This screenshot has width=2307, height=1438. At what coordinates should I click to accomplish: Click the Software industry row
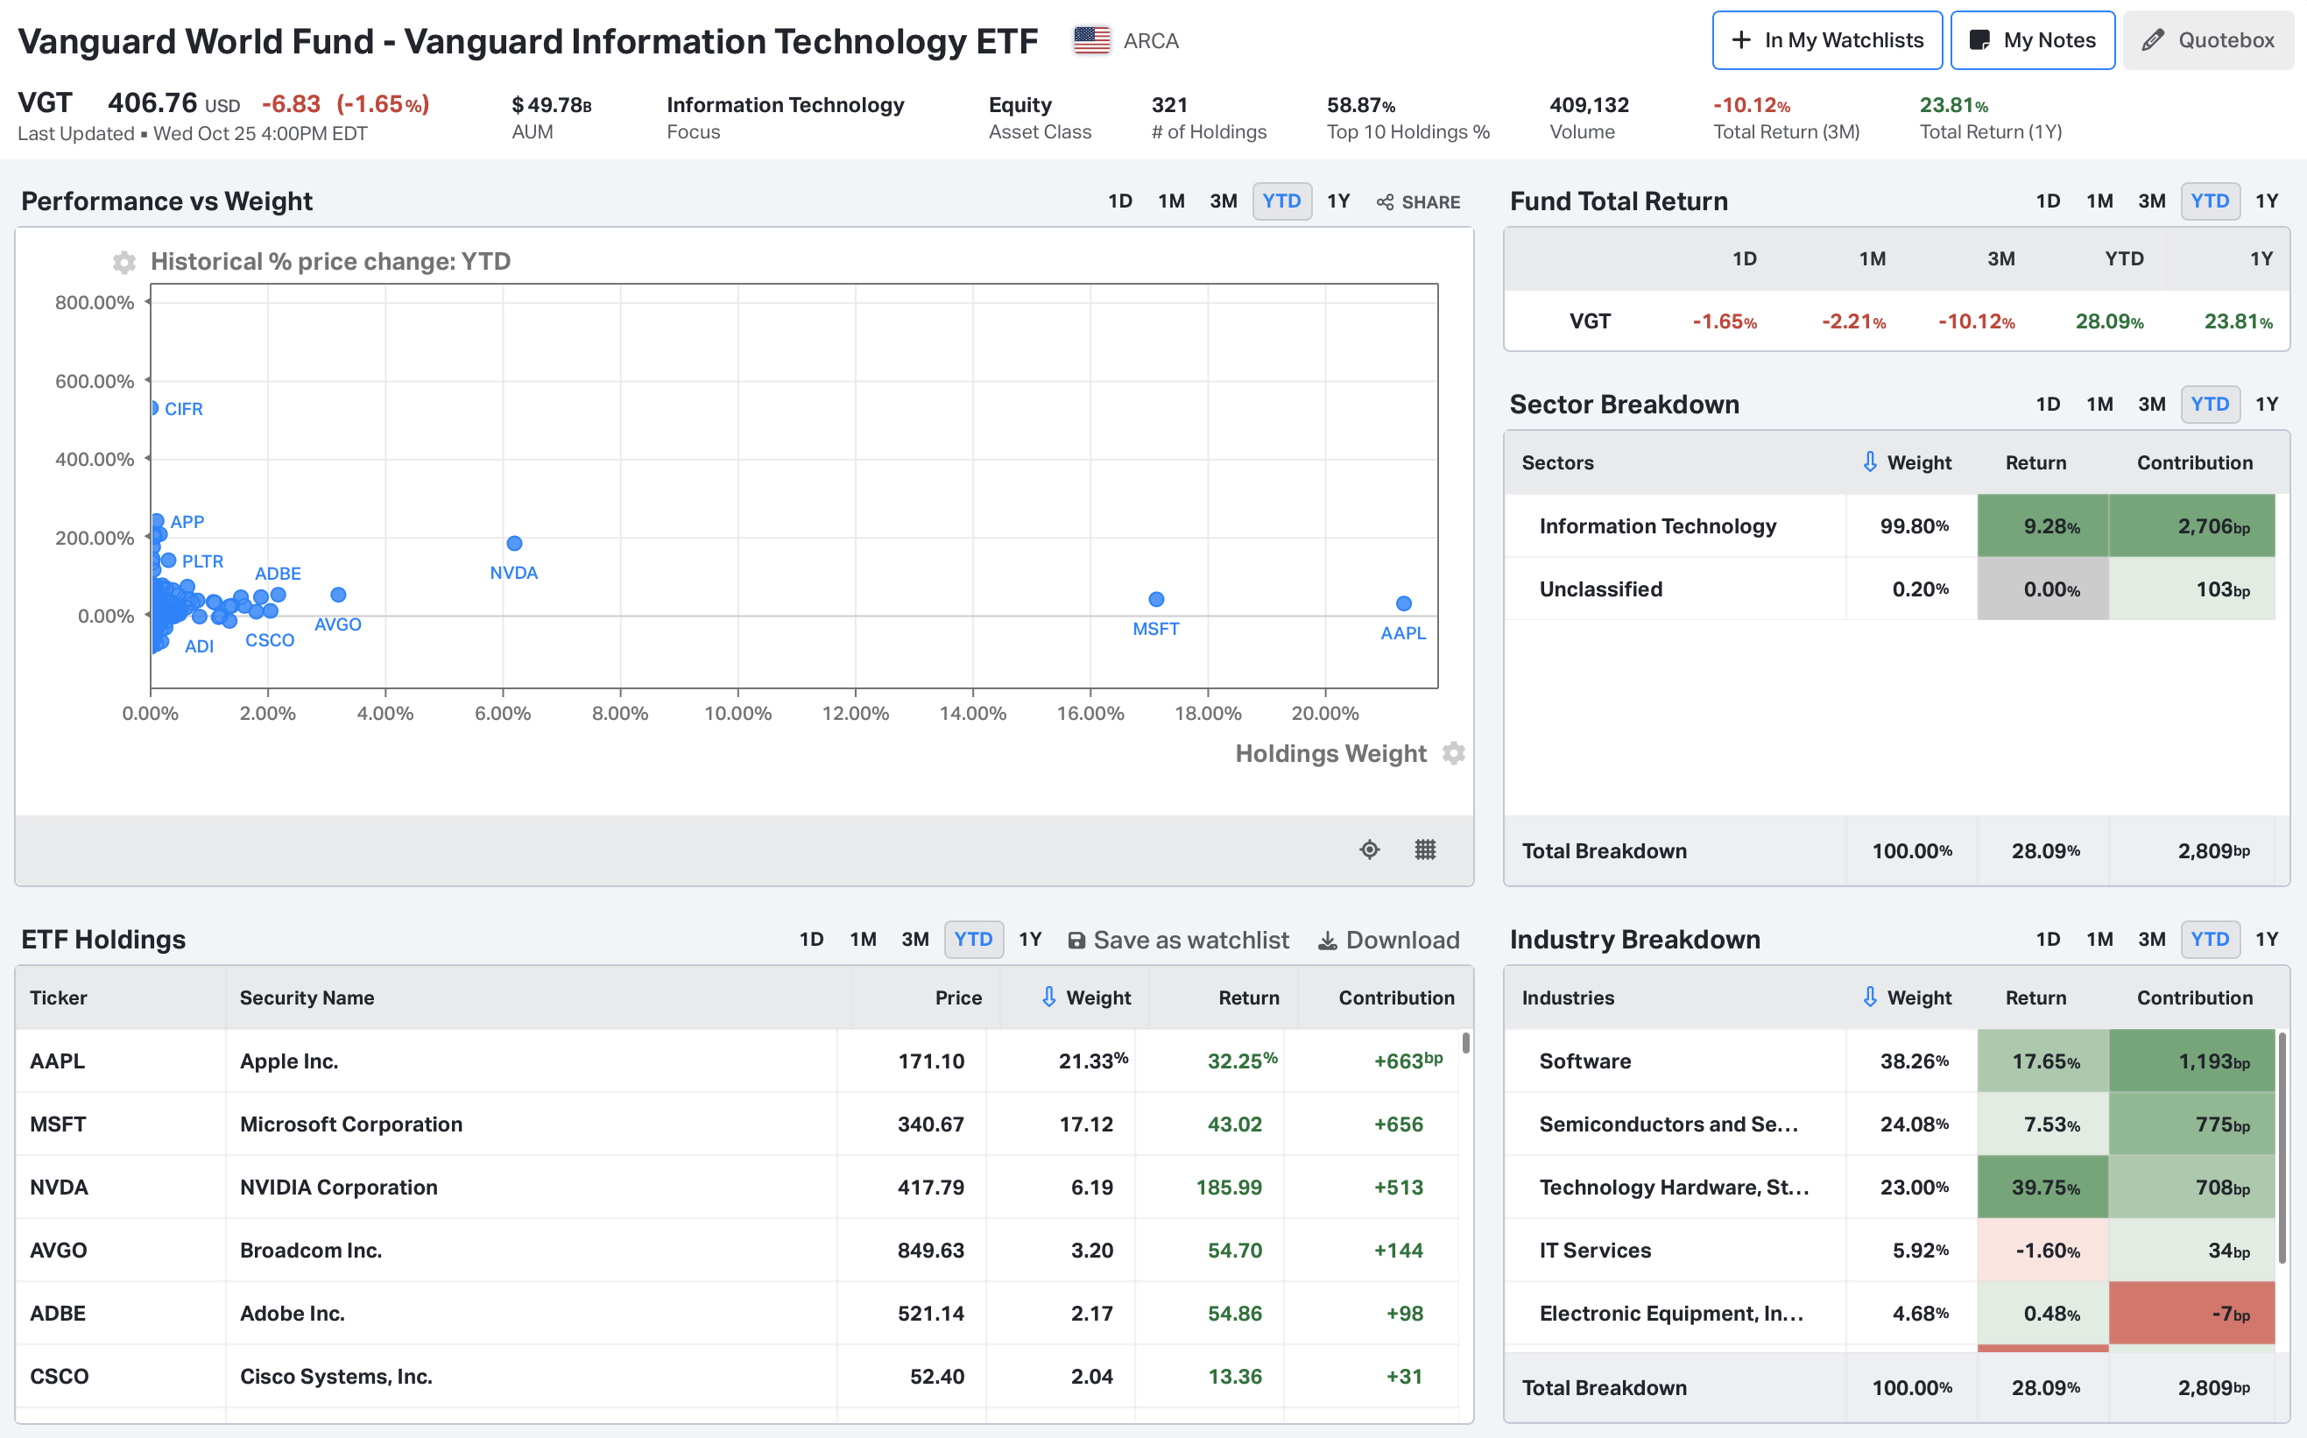pos(1889,1061)
